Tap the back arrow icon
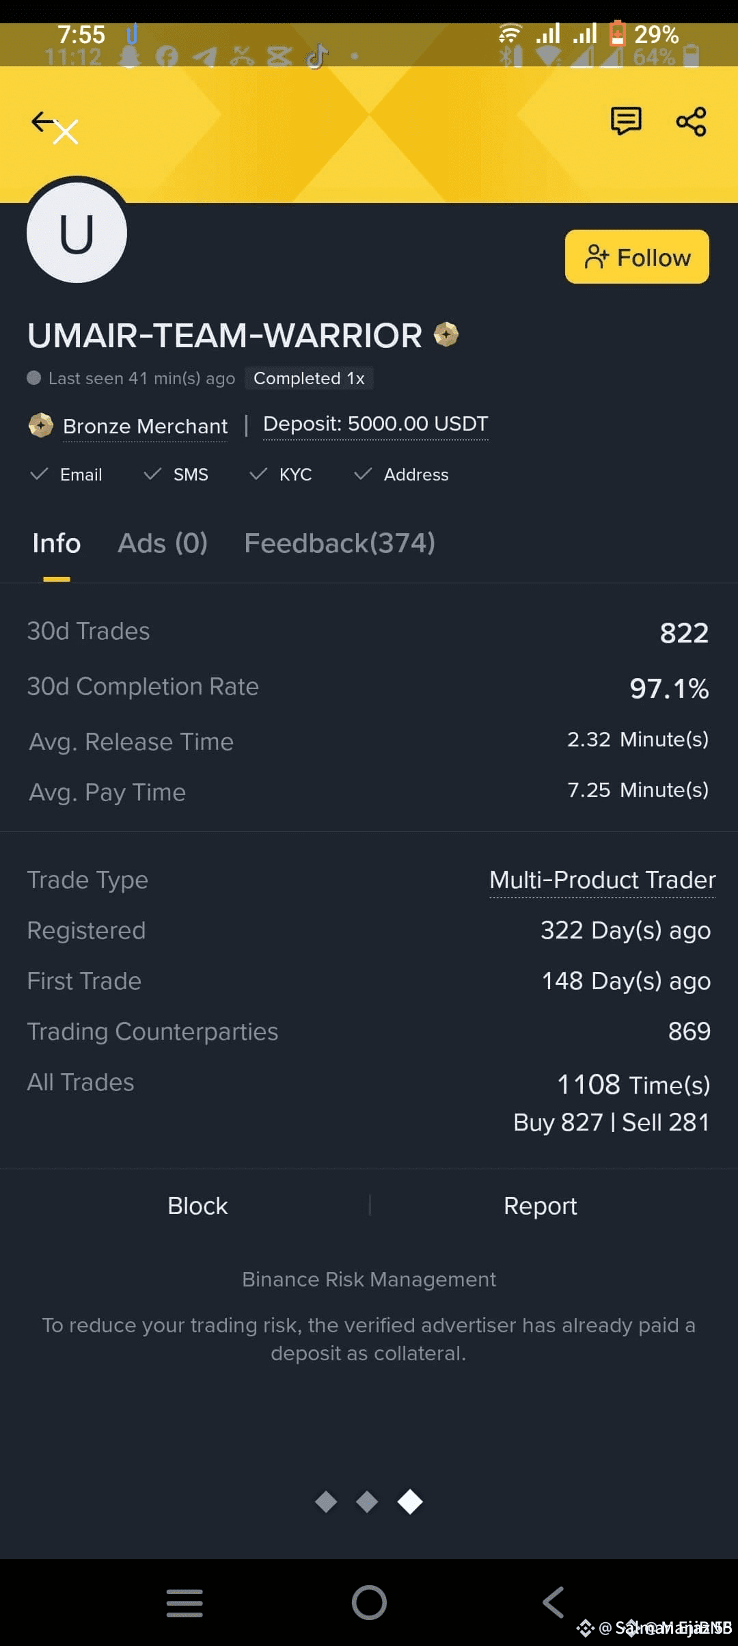738x1646 pixels. tap(44, 122)
